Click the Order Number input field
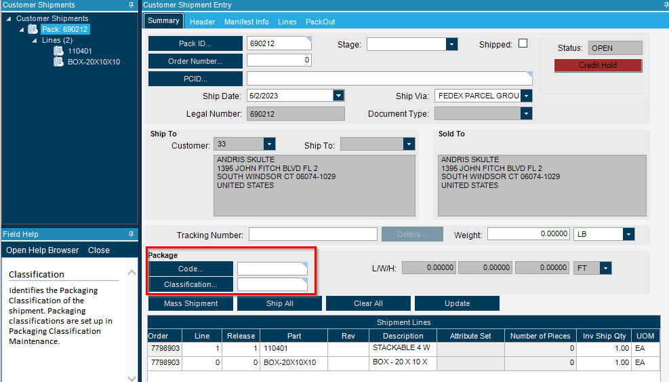Viewport: 669px width, 382px height. (279, 60)
